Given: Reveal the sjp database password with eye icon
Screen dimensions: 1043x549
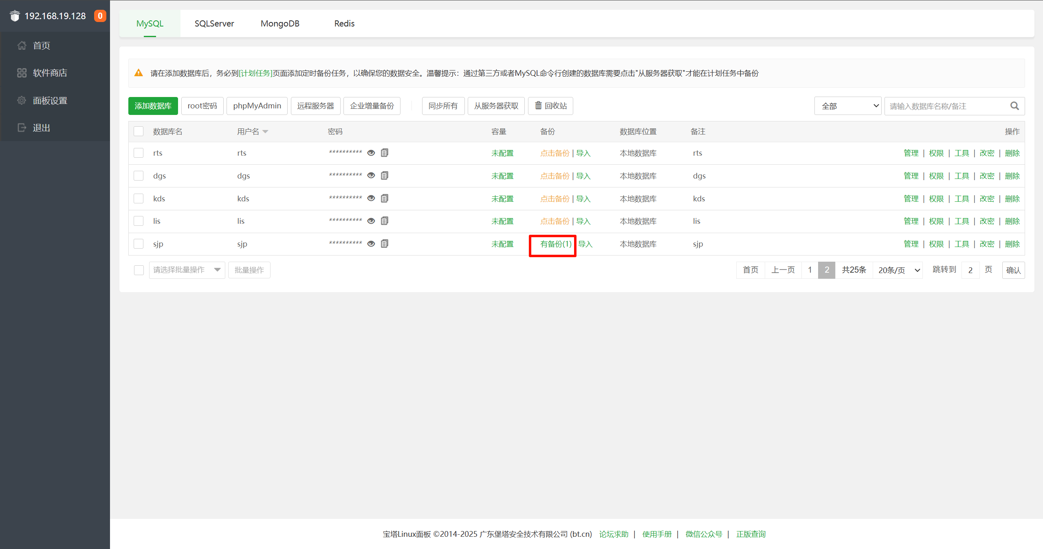Looking at the screenshot, I should point(371,244).
